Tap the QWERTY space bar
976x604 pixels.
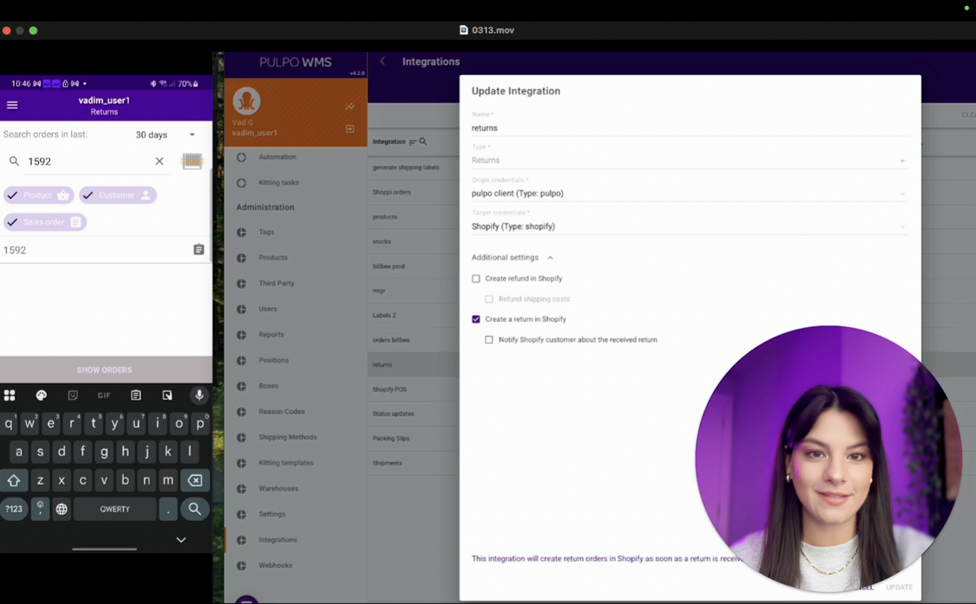coord(115,509)
